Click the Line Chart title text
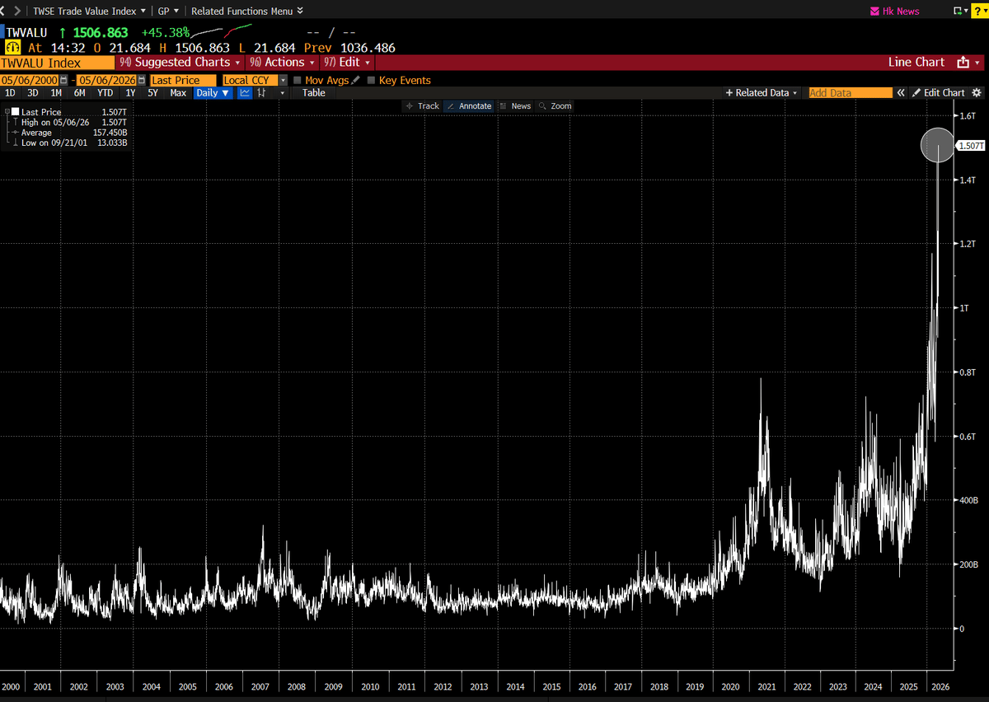 916,63
